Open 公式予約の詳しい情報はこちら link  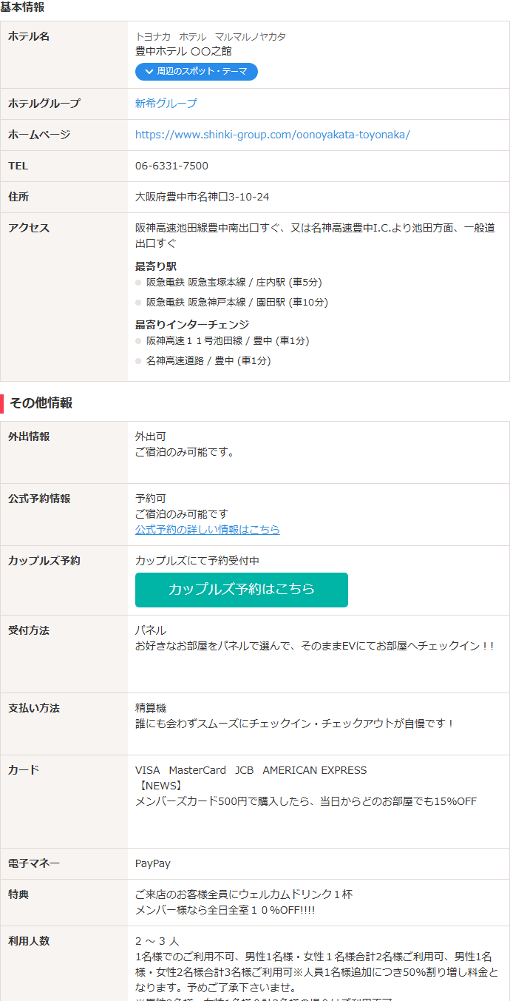click(208, 530)
